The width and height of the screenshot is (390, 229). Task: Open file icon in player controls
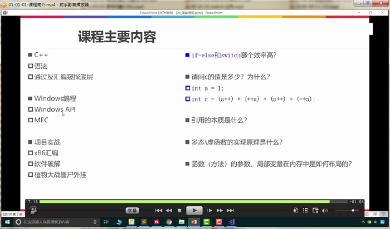(x=295, y=211)
